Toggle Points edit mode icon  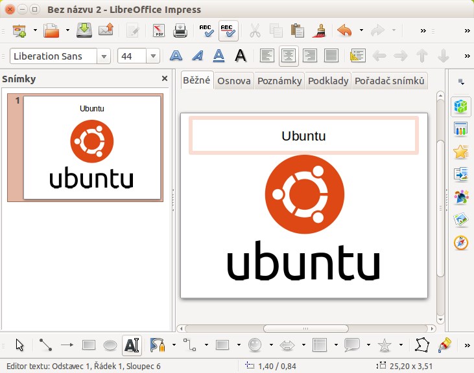(x=422, y=345)
